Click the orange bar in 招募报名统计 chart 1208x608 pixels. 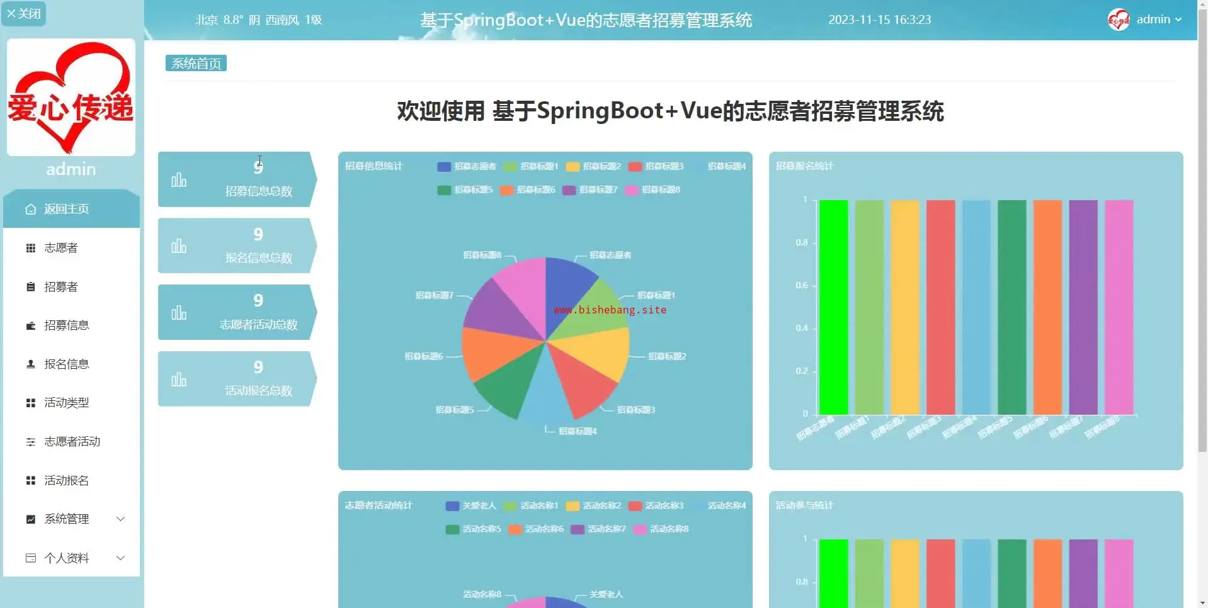coord(1047,307)
